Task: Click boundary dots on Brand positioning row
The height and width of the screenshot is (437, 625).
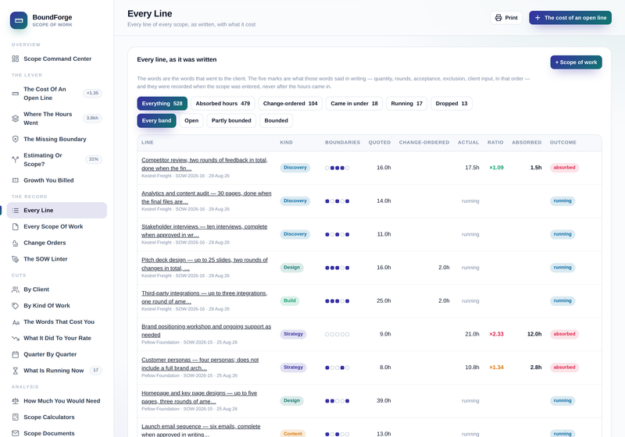Action: pos(337,334)
